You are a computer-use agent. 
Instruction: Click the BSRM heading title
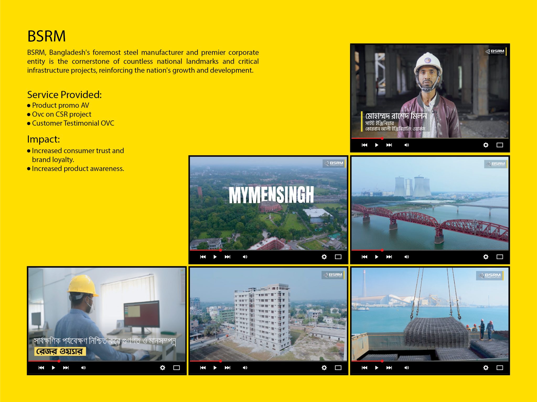(x=46, y=36)
